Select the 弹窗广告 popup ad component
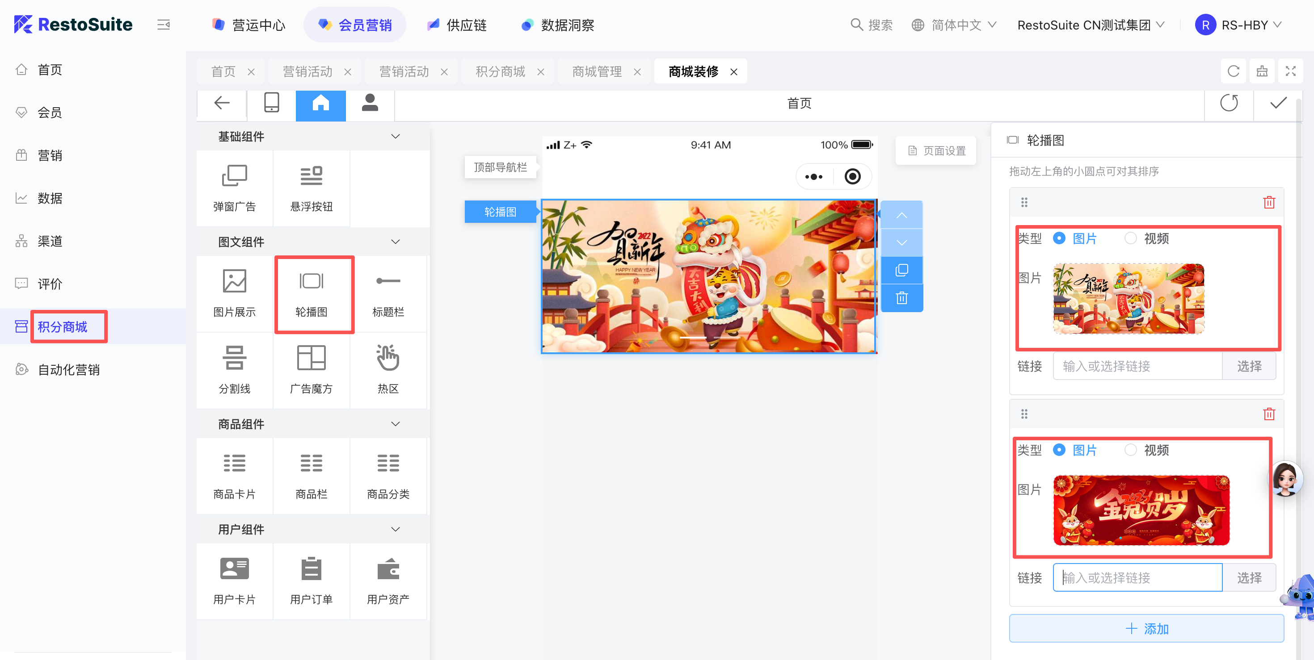This screenshot has width=1314, height=660. tap(234, 187)
